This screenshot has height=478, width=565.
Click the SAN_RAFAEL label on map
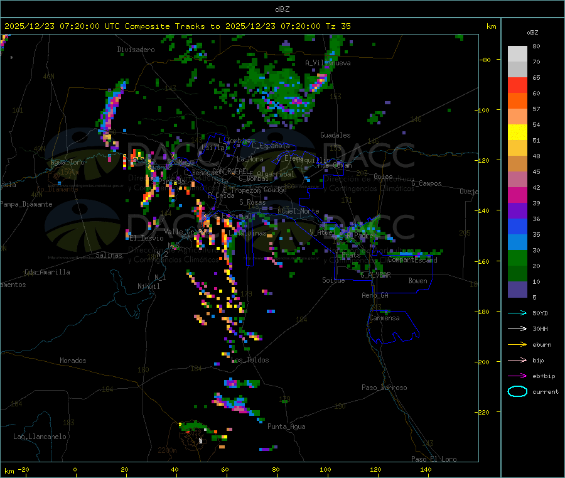(230, 171)
